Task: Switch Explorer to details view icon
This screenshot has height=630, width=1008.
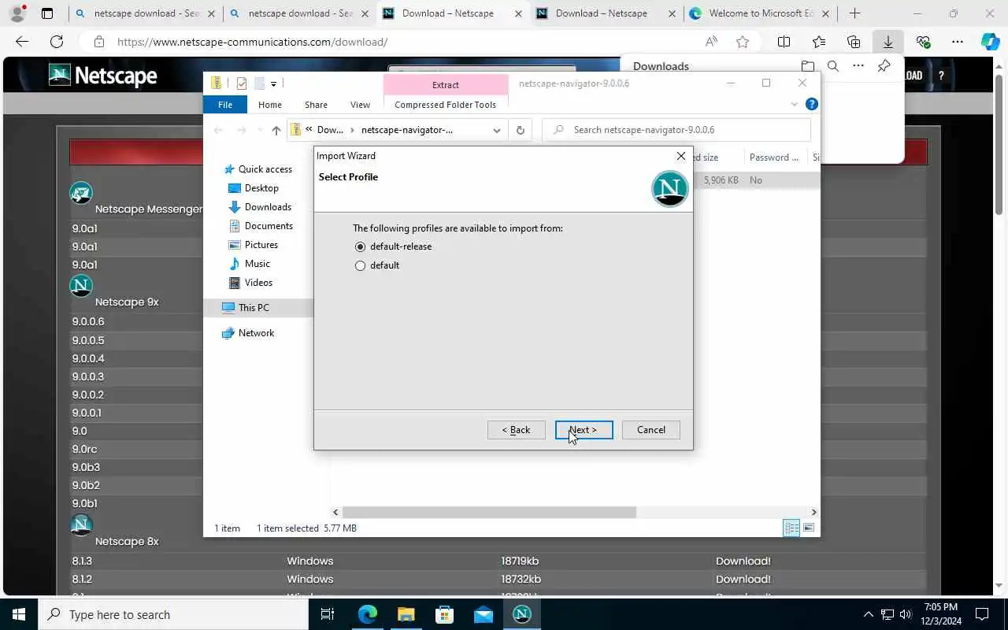Action: (x=791, y=528)
